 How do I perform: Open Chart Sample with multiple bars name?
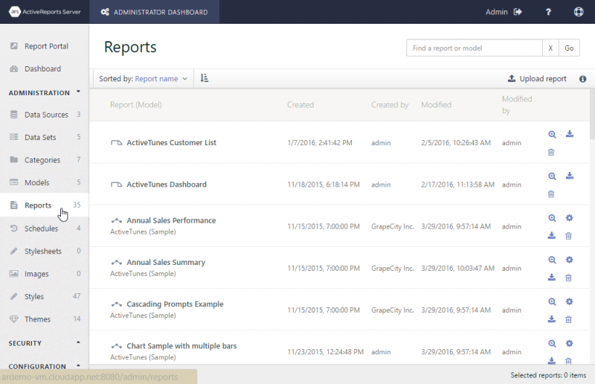[181, 345]
